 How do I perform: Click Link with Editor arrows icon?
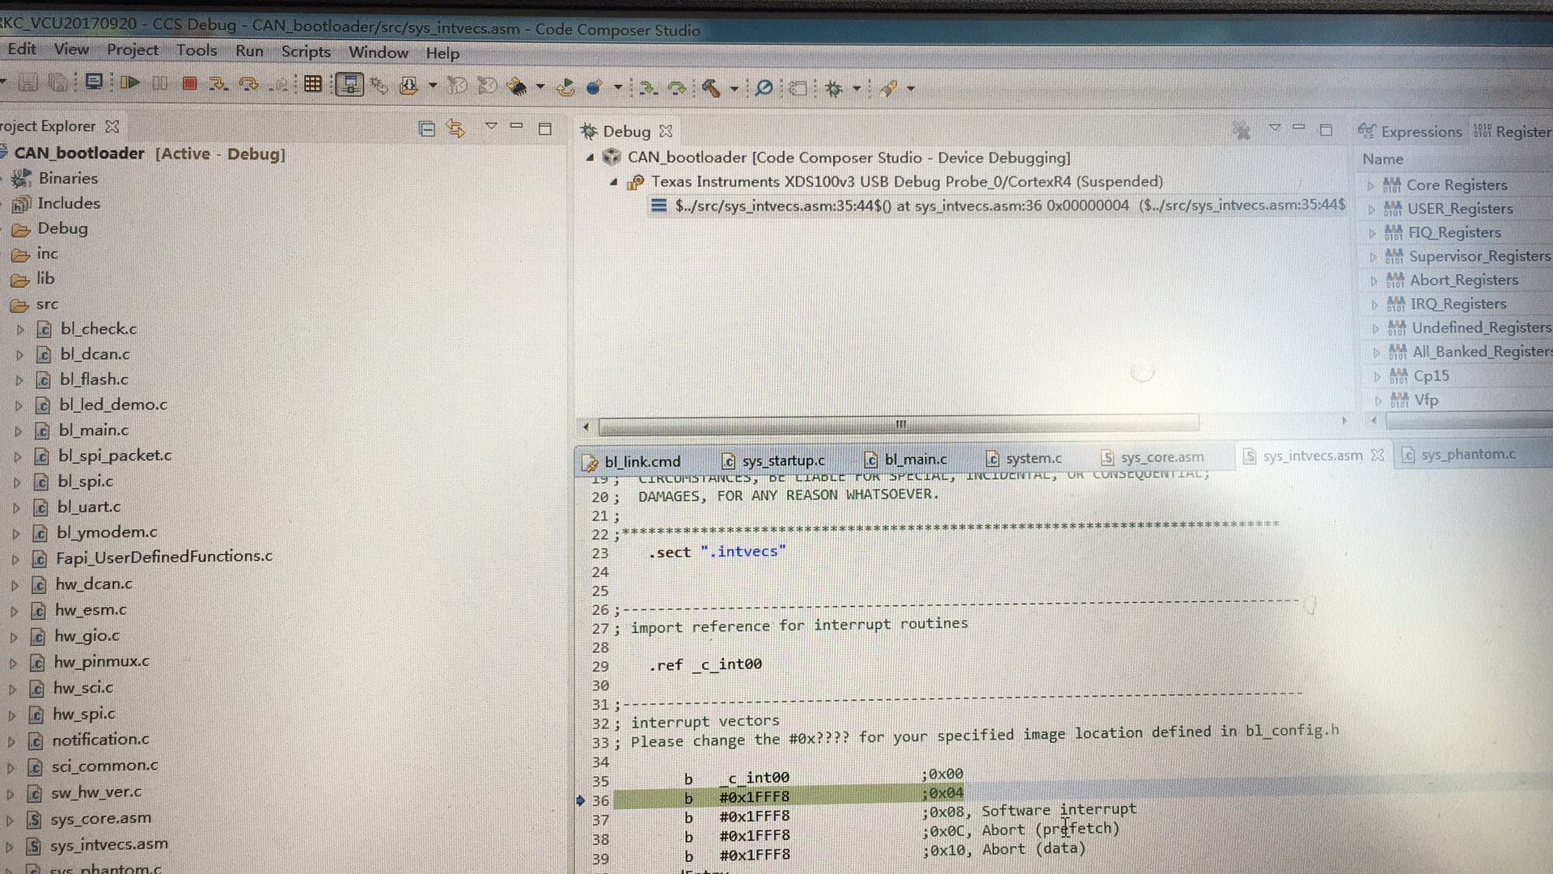point(456,129)
